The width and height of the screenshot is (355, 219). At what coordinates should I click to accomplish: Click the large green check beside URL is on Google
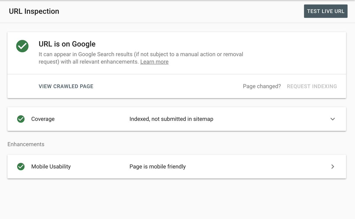point(22,46)
